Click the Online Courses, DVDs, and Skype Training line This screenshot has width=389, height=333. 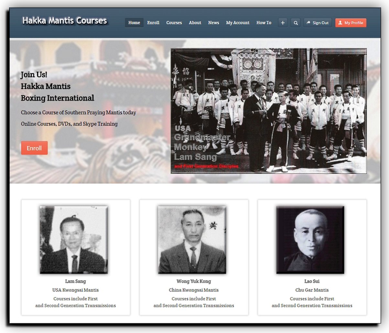coord(69,124)
